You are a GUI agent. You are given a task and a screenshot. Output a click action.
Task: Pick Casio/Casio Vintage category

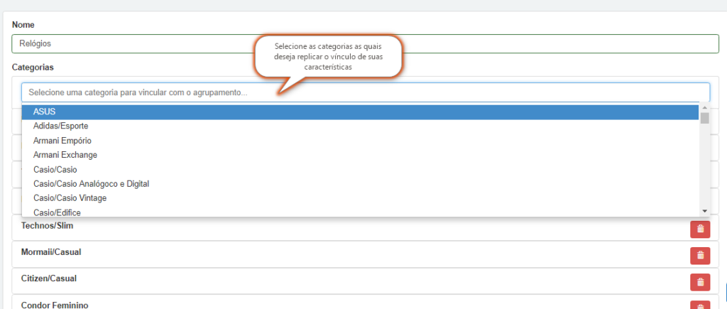click(x=360, y=198)
